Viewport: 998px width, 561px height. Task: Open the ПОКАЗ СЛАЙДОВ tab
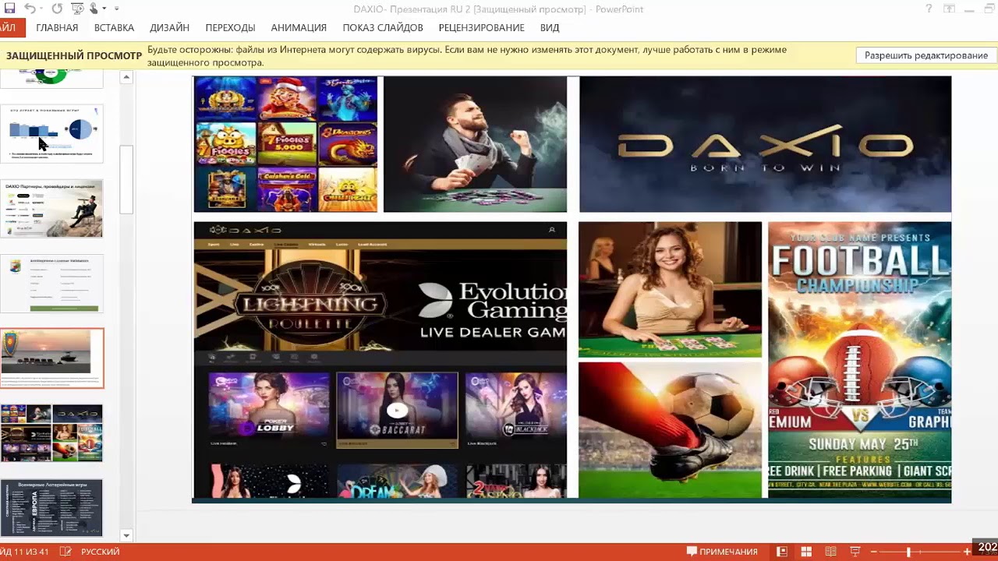(x=383, y=27)
